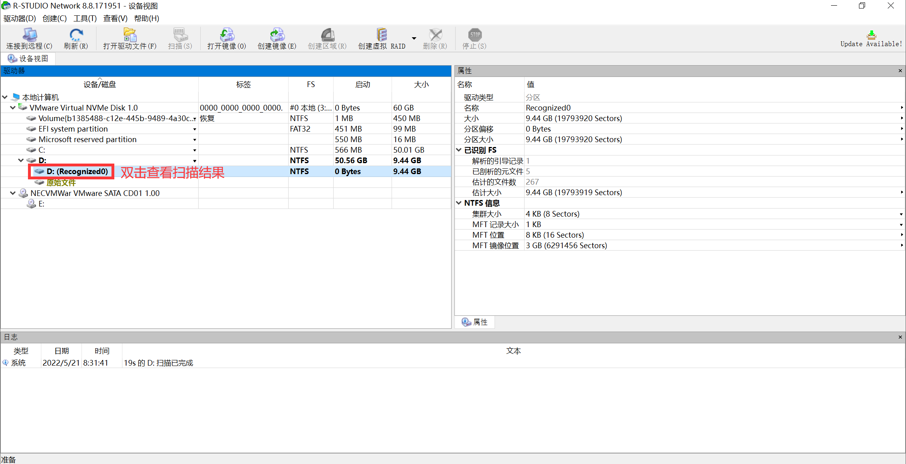
Task: Click the 估计的文件数 267 value
Action: point(532,182)
